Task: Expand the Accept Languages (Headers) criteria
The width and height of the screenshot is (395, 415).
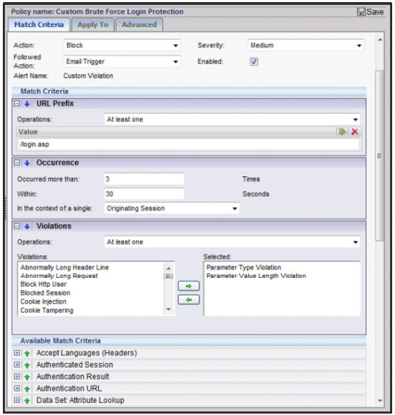Action: point(17,353)
